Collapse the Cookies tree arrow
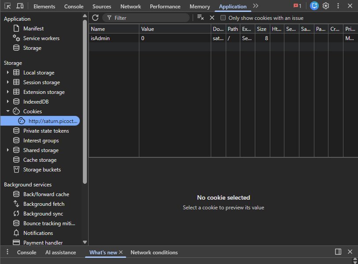This screenshot has width=358, height=264. 8,111
